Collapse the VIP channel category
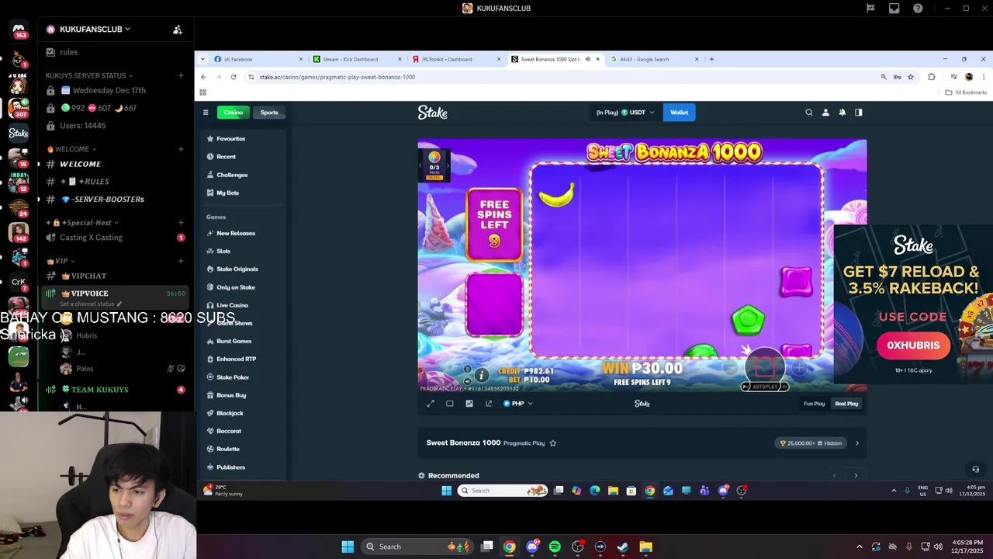Image resolution: width=993 pixels, height=559 pixels. 61,261
